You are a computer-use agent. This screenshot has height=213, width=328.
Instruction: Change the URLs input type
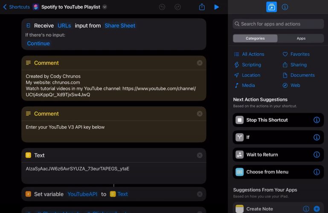coord(64,26)
